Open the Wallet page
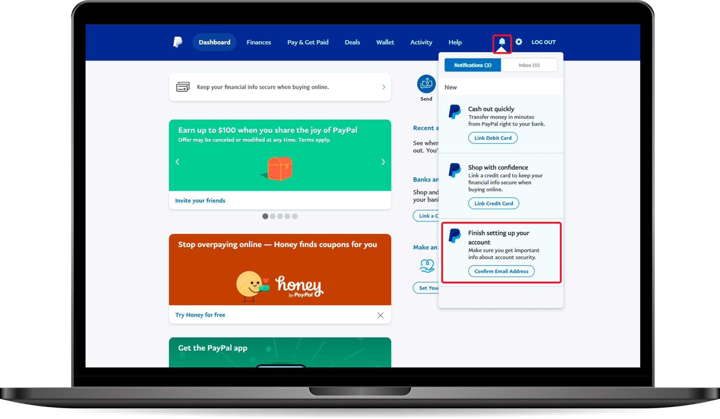This screenshot has width=720, height=419. 385,42
